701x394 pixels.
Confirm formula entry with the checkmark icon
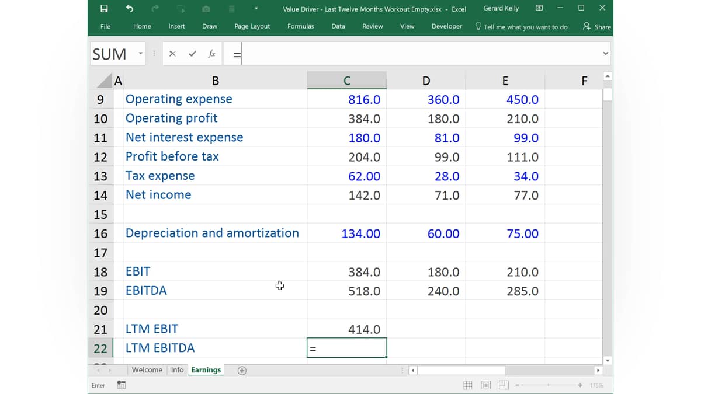coord(192,54)
